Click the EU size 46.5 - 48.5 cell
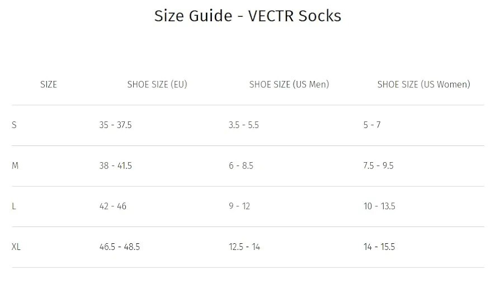This screenshot has width=500, height=288. coord(120,247)
